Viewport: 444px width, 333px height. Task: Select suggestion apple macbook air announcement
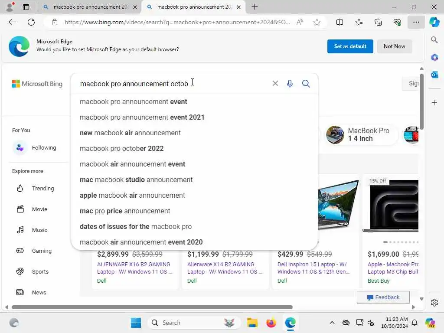pos(194,196)
